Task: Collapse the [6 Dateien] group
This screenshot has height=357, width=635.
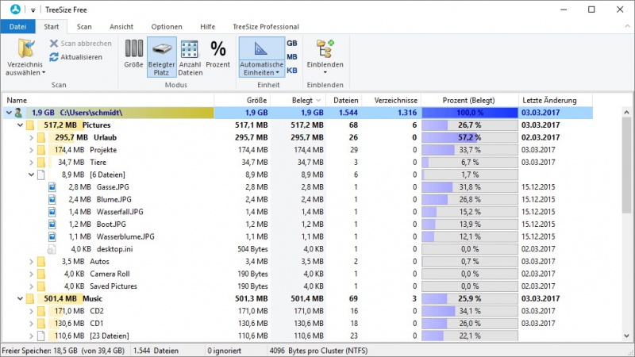Action: coord(32,175)
